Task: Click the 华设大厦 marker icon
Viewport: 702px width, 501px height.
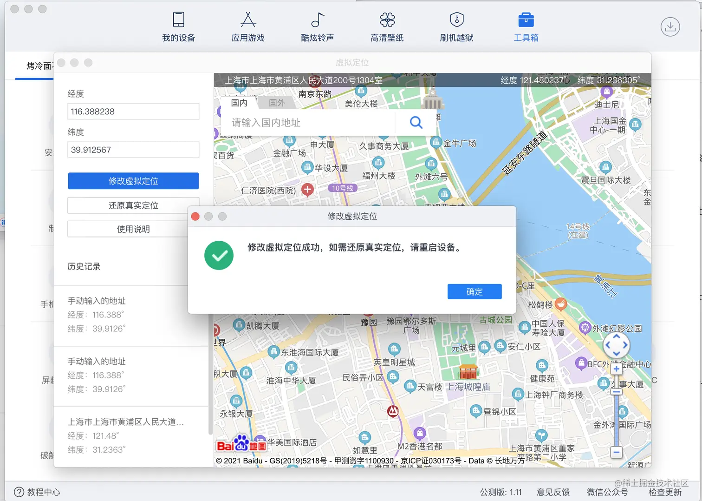Action: [307, 167]
